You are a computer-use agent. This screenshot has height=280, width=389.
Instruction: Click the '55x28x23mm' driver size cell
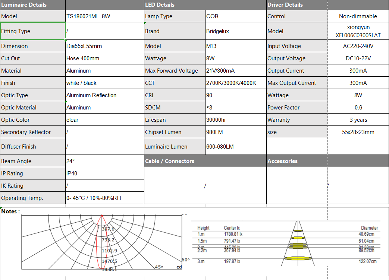click(358, 132)
